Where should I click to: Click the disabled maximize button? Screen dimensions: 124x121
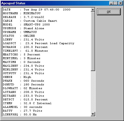pyautogui.click(x=116, y=3)
